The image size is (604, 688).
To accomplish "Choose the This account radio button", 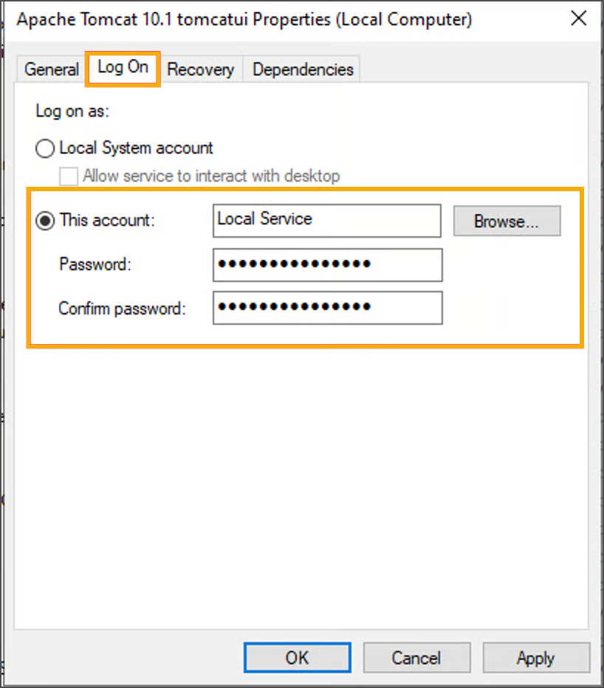I will coord(46,221).
